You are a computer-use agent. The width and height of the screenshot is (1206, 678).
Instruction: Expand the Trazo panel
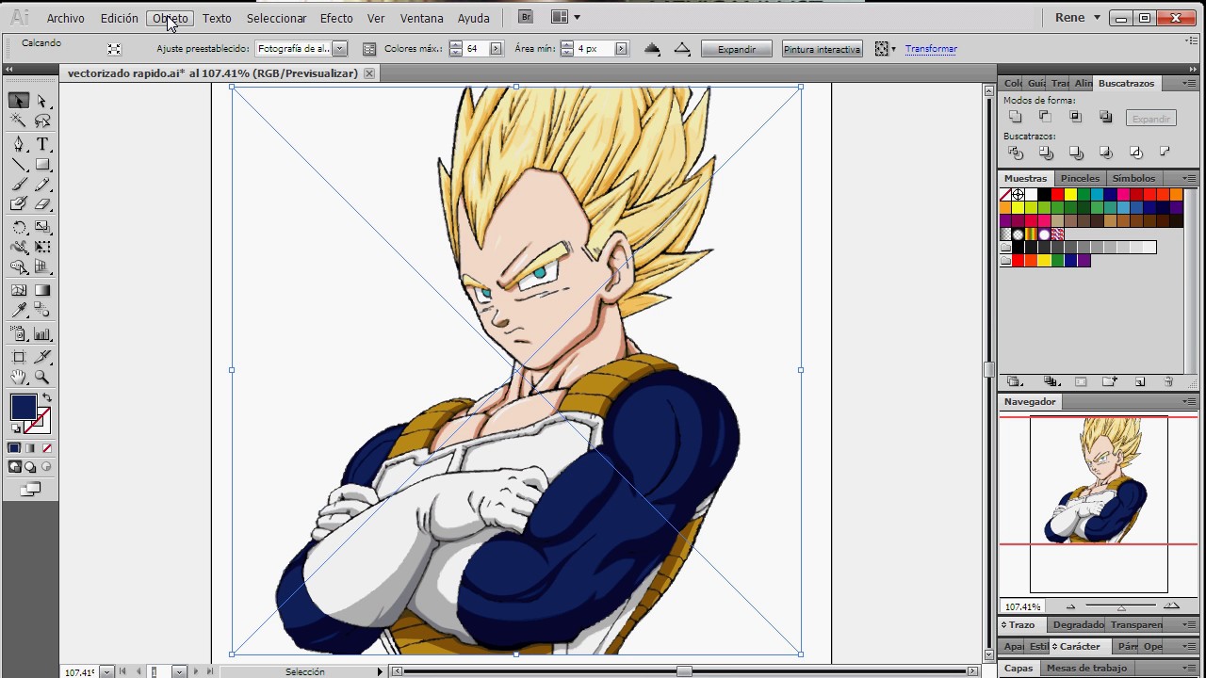pyautogui.click(x=1021, y=624)
